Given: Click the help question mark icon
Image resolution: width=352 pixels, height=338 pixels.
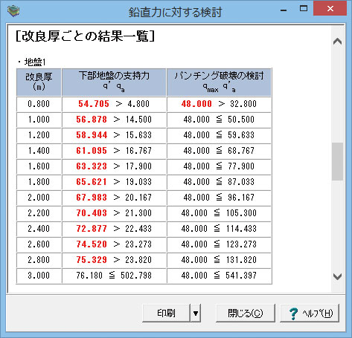Looking at the screenshot, I should click(293, 313).
